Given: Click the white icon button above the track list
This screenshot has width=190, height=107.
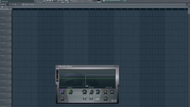Looking at the screenshot, I should pos(2,7).
